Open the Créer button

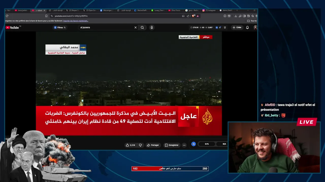pyautogui.click(x=237, y=28)
